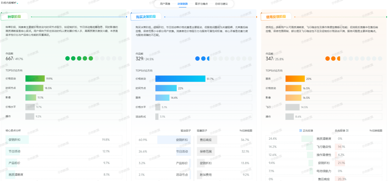Click the 购买决策阶段 stage label

(146, 17)
